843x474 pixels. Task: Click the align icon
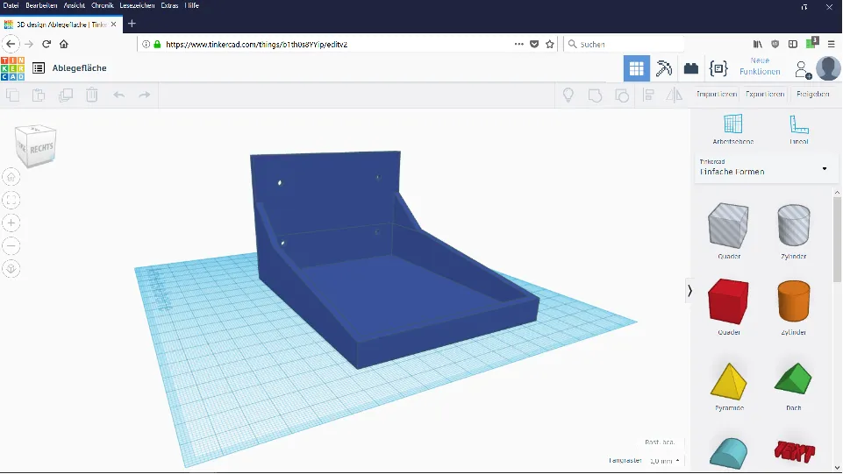[648, 96]
